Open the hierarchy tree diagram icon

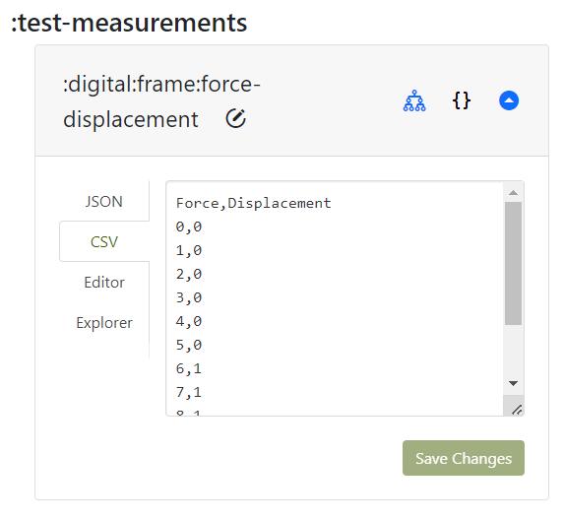tap(414, 100)
